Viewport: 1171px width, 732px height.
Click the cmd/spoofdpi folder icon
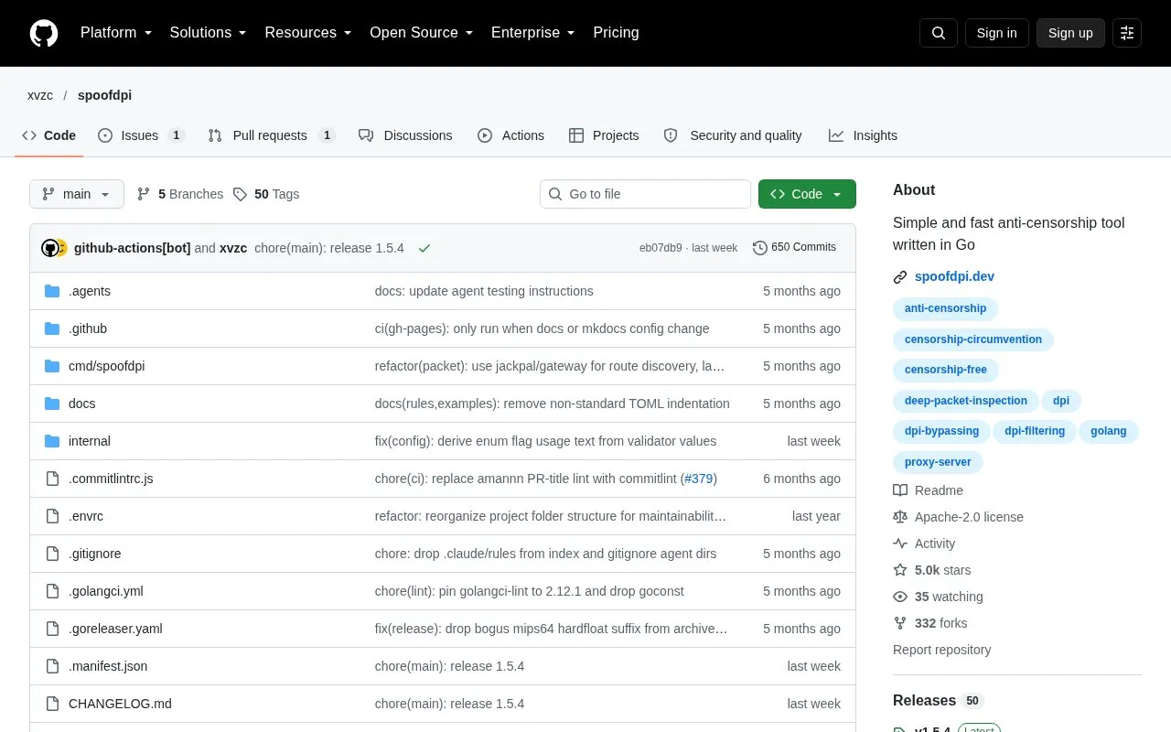click(52, 366)
